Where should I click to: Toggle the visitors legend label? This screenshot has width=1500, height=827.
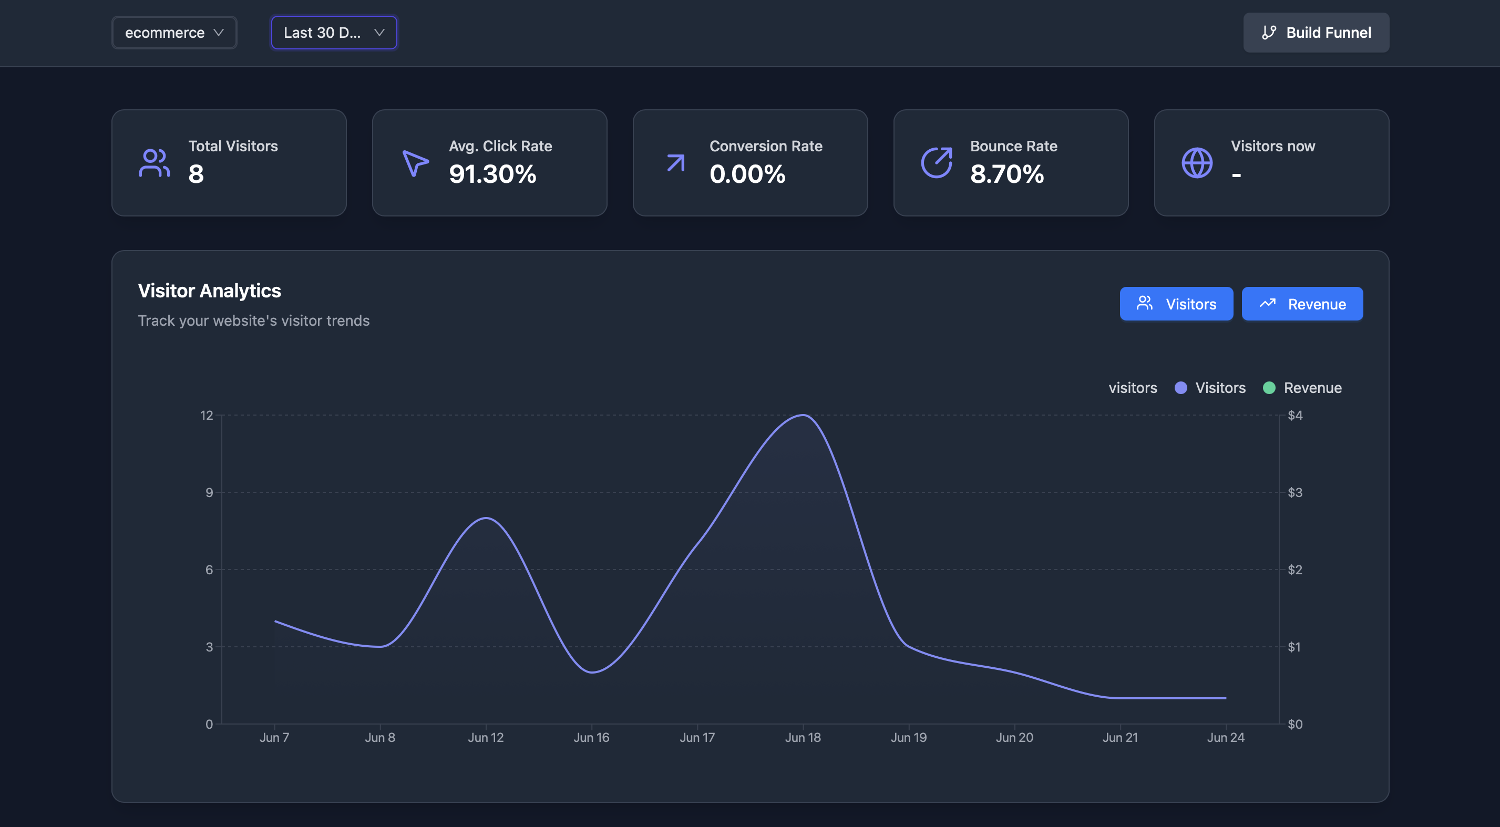coord(1132,388)
